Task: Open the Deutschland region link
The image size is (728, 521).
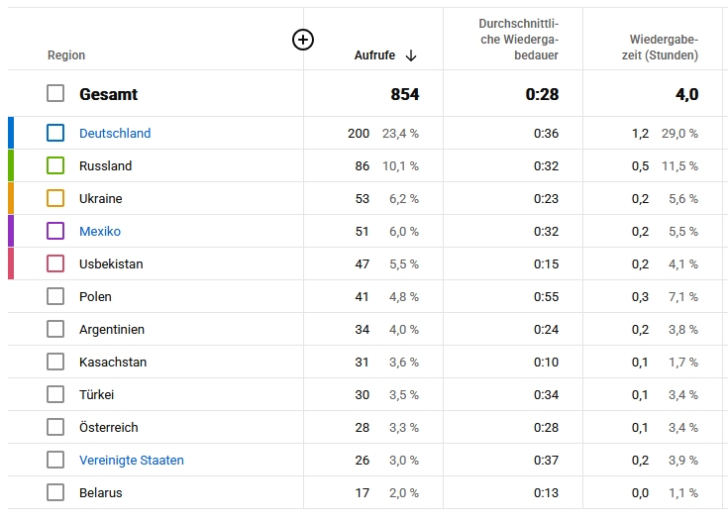Action: pyautogui.click(x=115, y=134)
